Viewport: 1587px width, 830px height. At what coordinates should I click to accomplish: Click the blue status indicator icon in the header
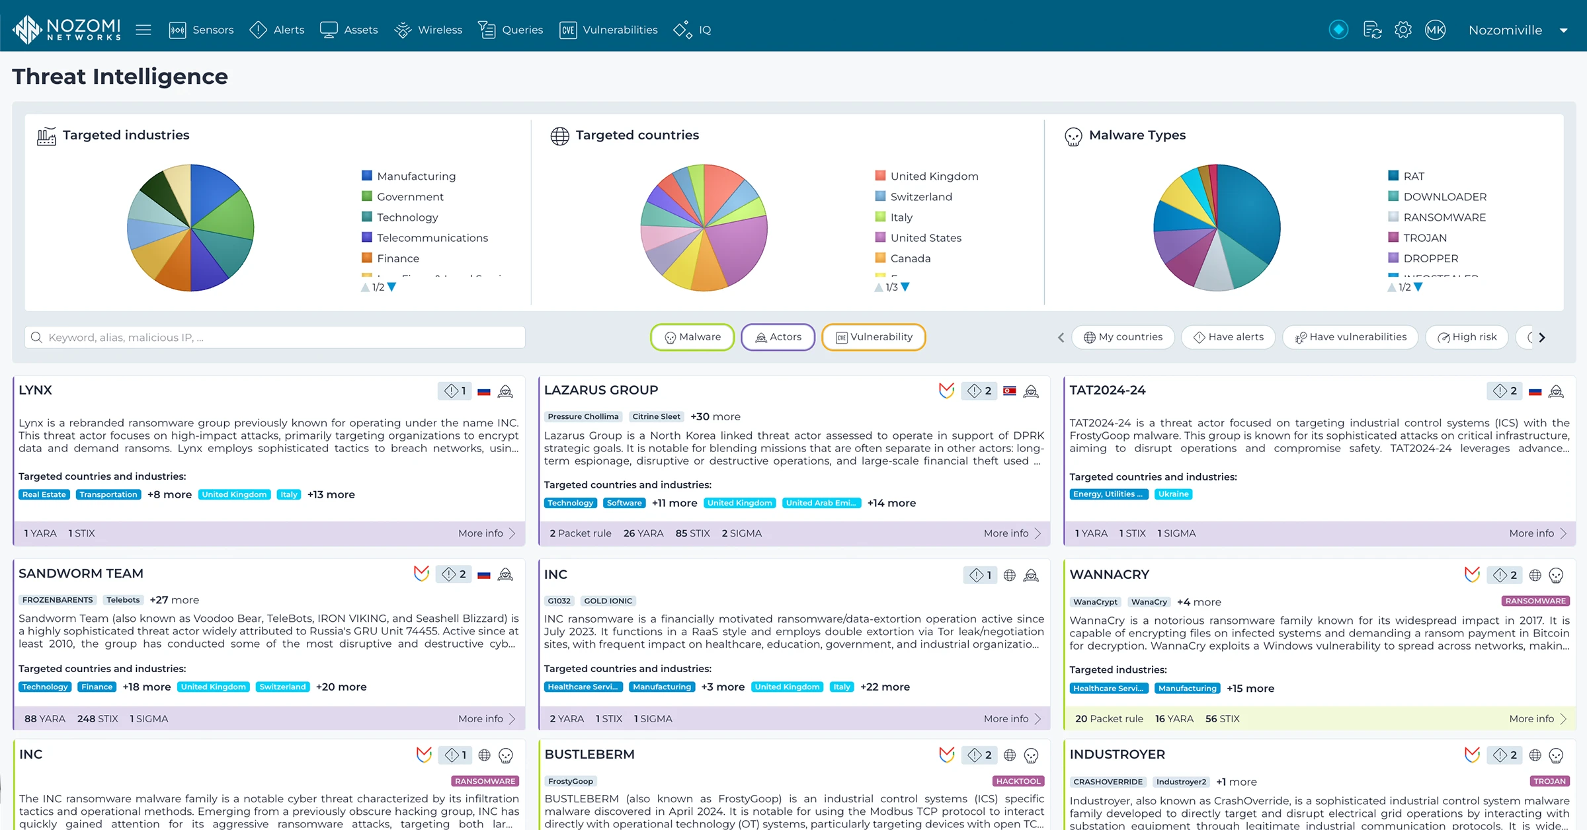(x=1338, y=30)
